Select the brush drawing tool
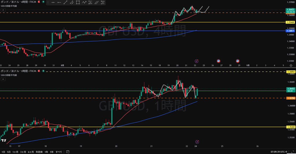The height and width of the screenshot is (154, 296). 97,2
